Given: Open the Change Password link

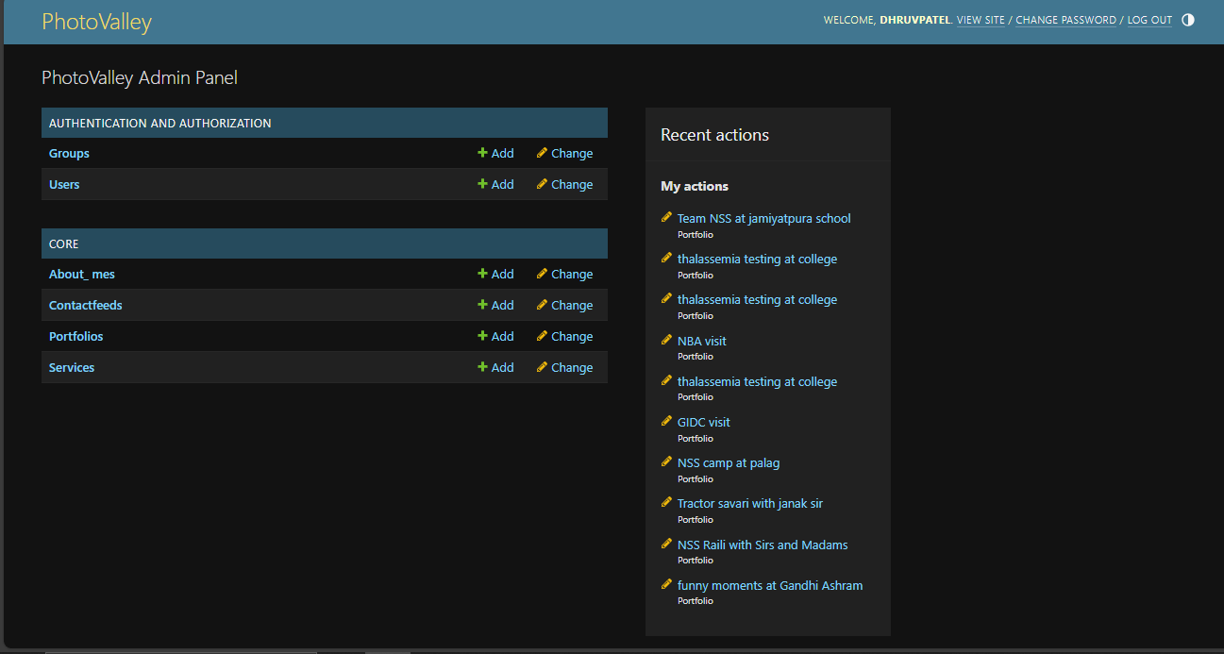Looking at the screenshot, I should [1065, 20].
